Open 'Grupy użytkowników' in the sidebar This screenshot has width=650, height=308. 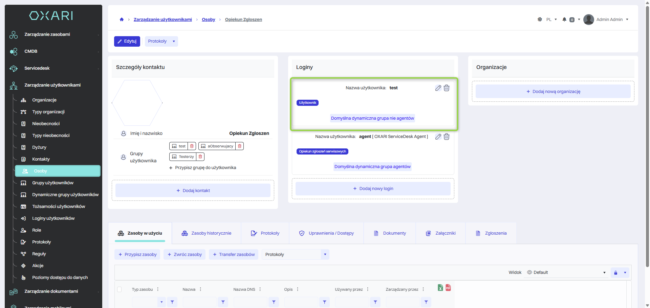coord(53,183)
